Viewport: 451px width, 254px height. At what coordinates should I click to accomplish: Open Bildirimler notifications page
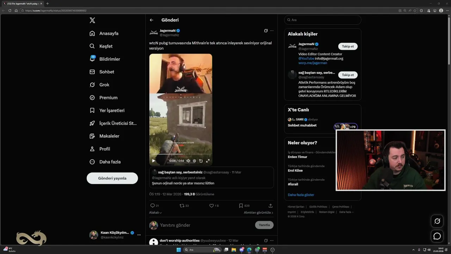click(105, 59)
